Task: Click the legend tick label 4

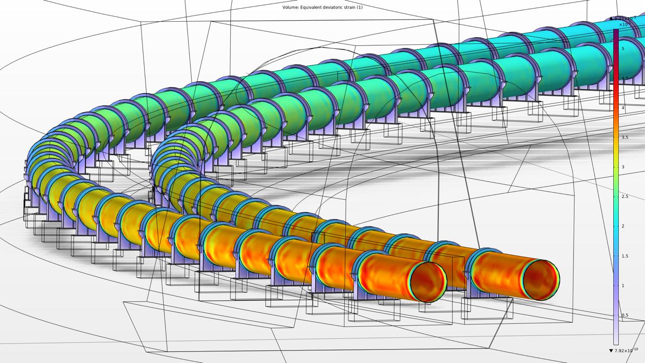Action: pos(623,108)
